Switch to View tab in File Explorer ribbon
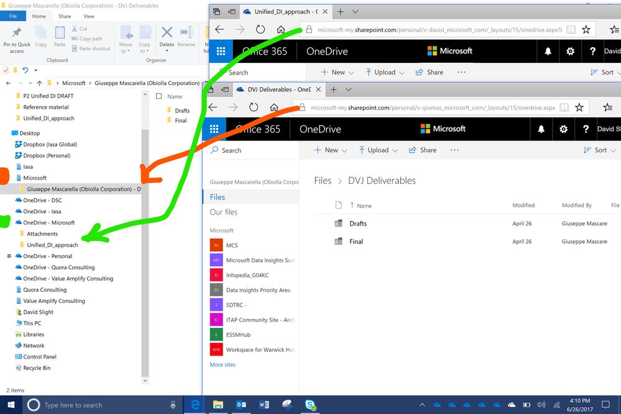The width and height of the screenshot is (621, 414). point(89,16)
